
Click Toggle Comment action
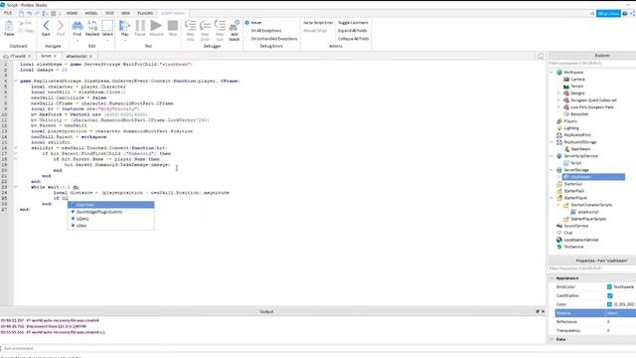[353, 23]
